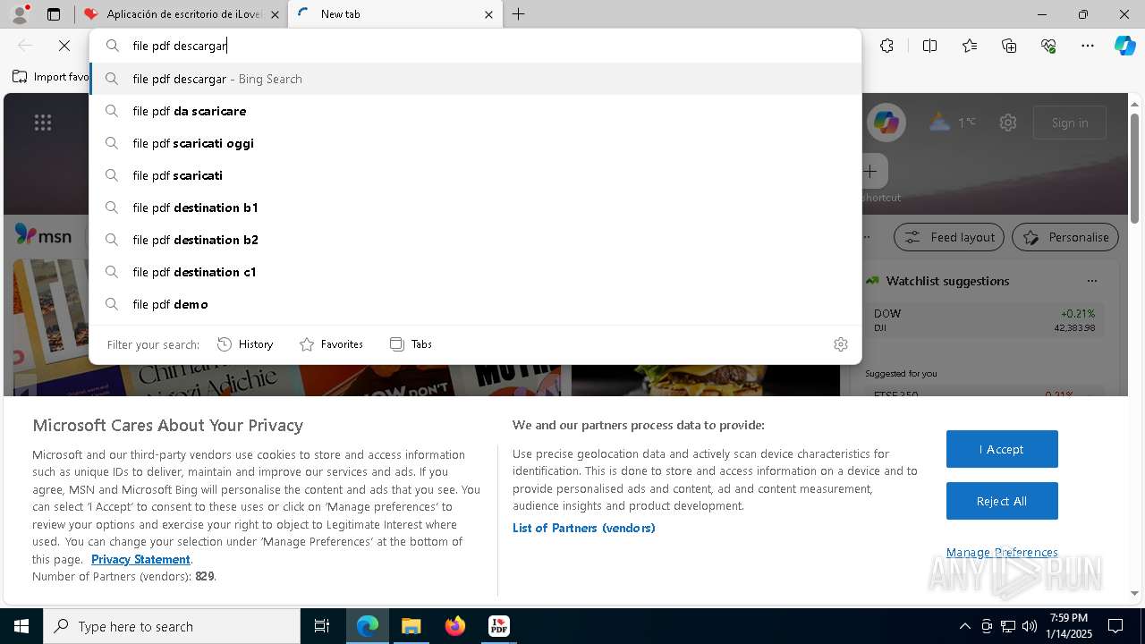Click the MSN logo
Screen dimensions: 1145x644
(43, 235)
